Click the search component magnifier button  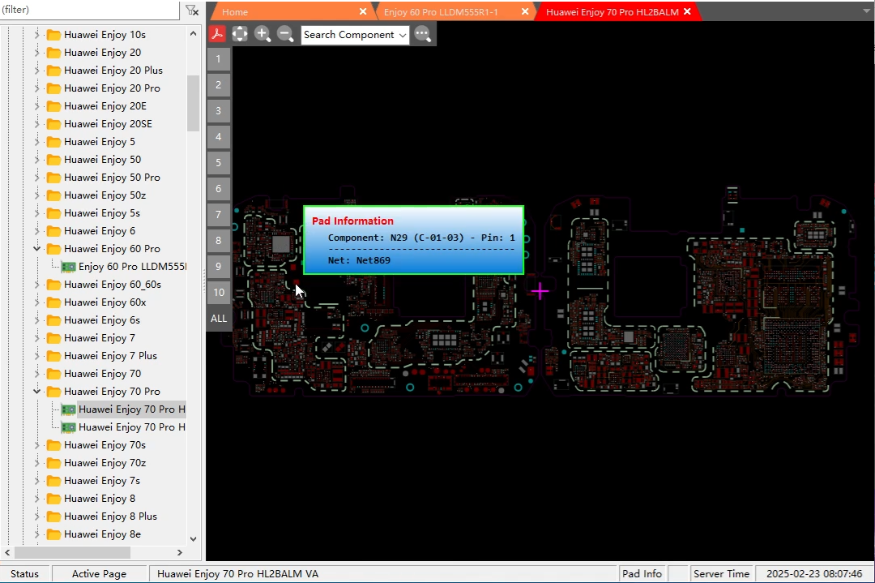point(423,34)
